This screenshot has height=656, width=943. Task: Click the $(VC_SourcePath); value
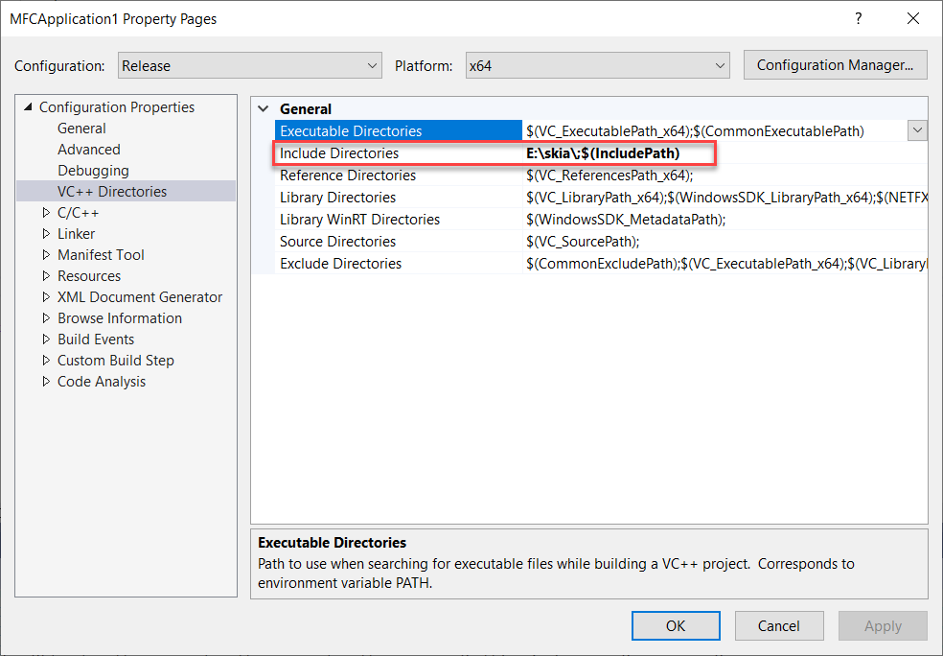click(582, 242)
